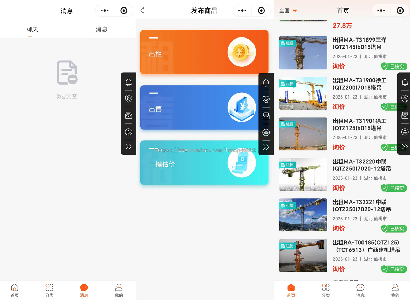Tap the empty-data document icon
The image size is (410, 300).
tap(67, 73)
